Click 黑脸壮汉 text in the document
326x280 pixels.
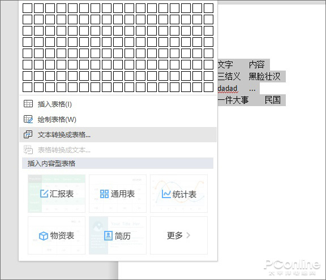point(264,77)
